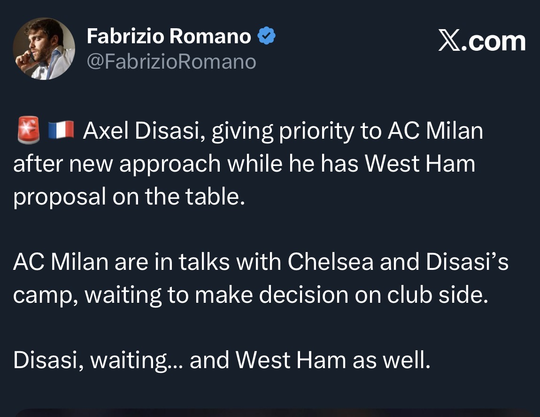
Task: Open the media preview below the tweet
Action: [x=270, y=412]
